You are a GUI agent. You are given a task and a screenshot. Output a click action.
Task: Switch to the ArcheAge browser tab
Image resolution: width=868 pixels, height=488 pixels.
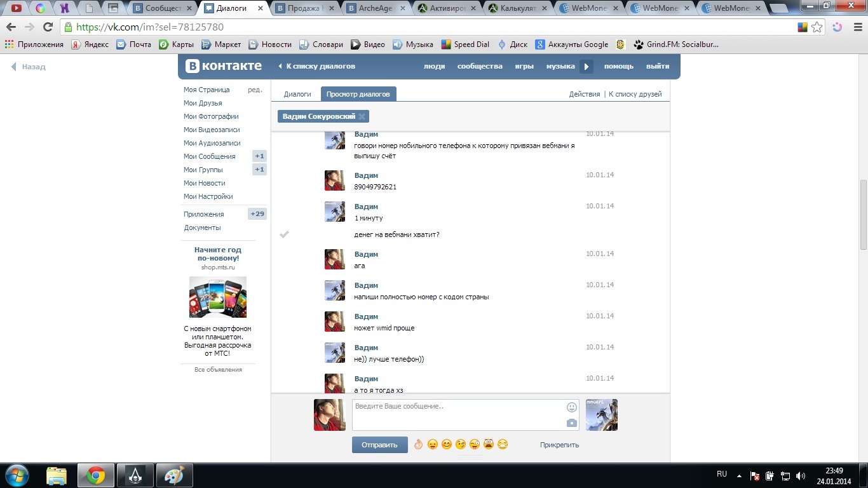tap(377, 8)
